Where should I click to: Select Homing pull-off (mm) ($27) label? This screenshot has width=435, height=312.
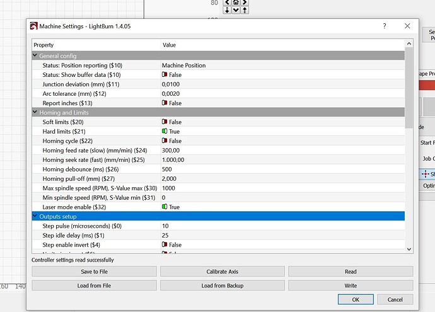click(79, 178)
